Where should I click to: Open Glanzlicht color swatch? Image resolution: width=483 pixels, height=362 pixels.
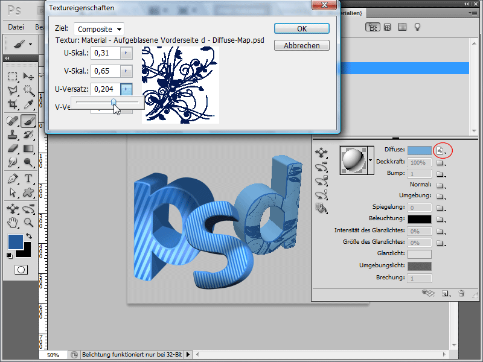click(419, 254)
